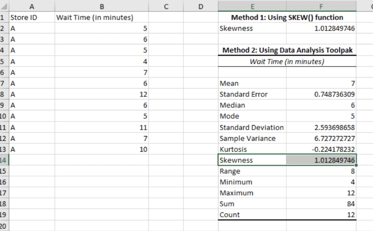Select column E header

coord(252,6)
